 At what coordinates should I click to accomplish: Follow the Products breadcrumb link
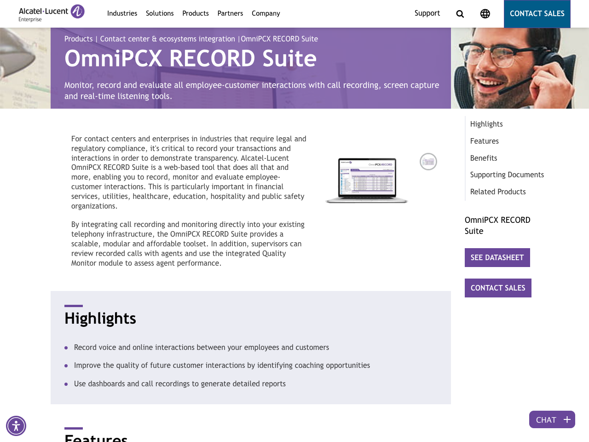[78, 39]
